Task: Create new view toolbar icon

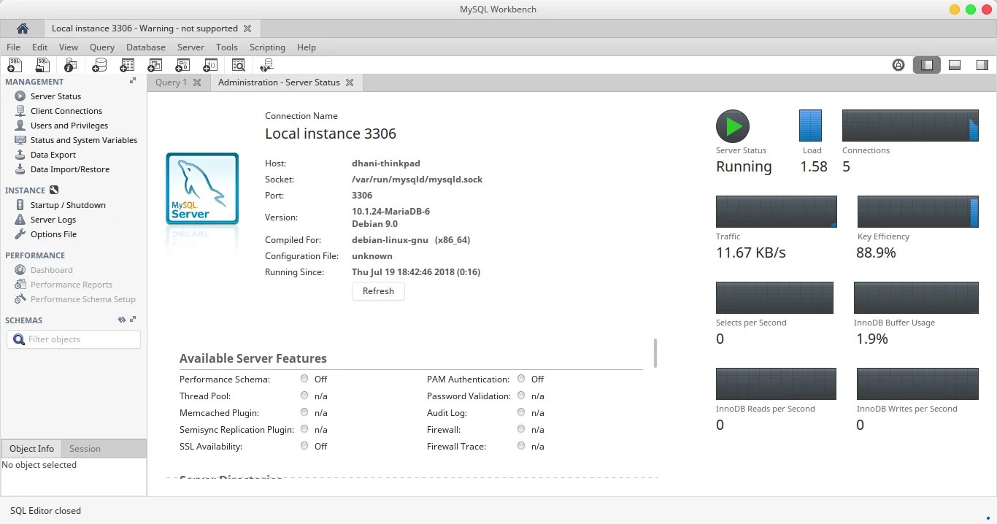Action: [x=155, y=65]
